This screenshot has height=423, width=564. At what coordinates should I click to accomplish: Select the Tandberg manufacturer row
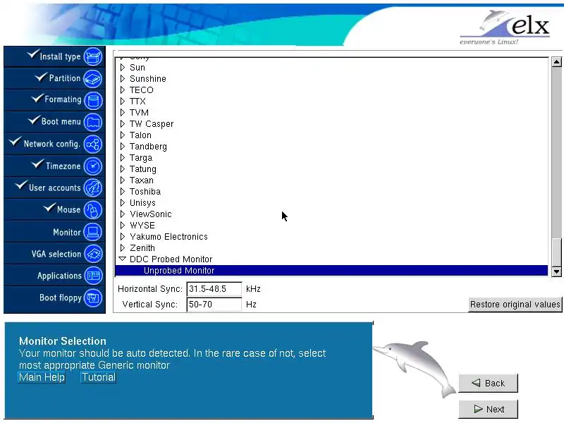331,147
